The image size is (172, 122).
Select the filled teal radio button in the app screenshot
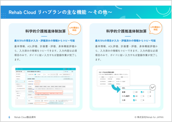pyautogui.click(x=35, y=75)
